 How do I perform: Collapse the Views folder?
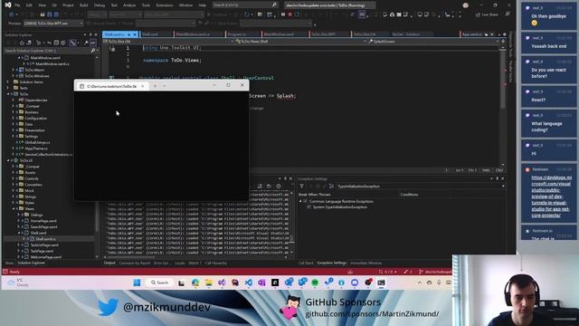pos(14,209)
